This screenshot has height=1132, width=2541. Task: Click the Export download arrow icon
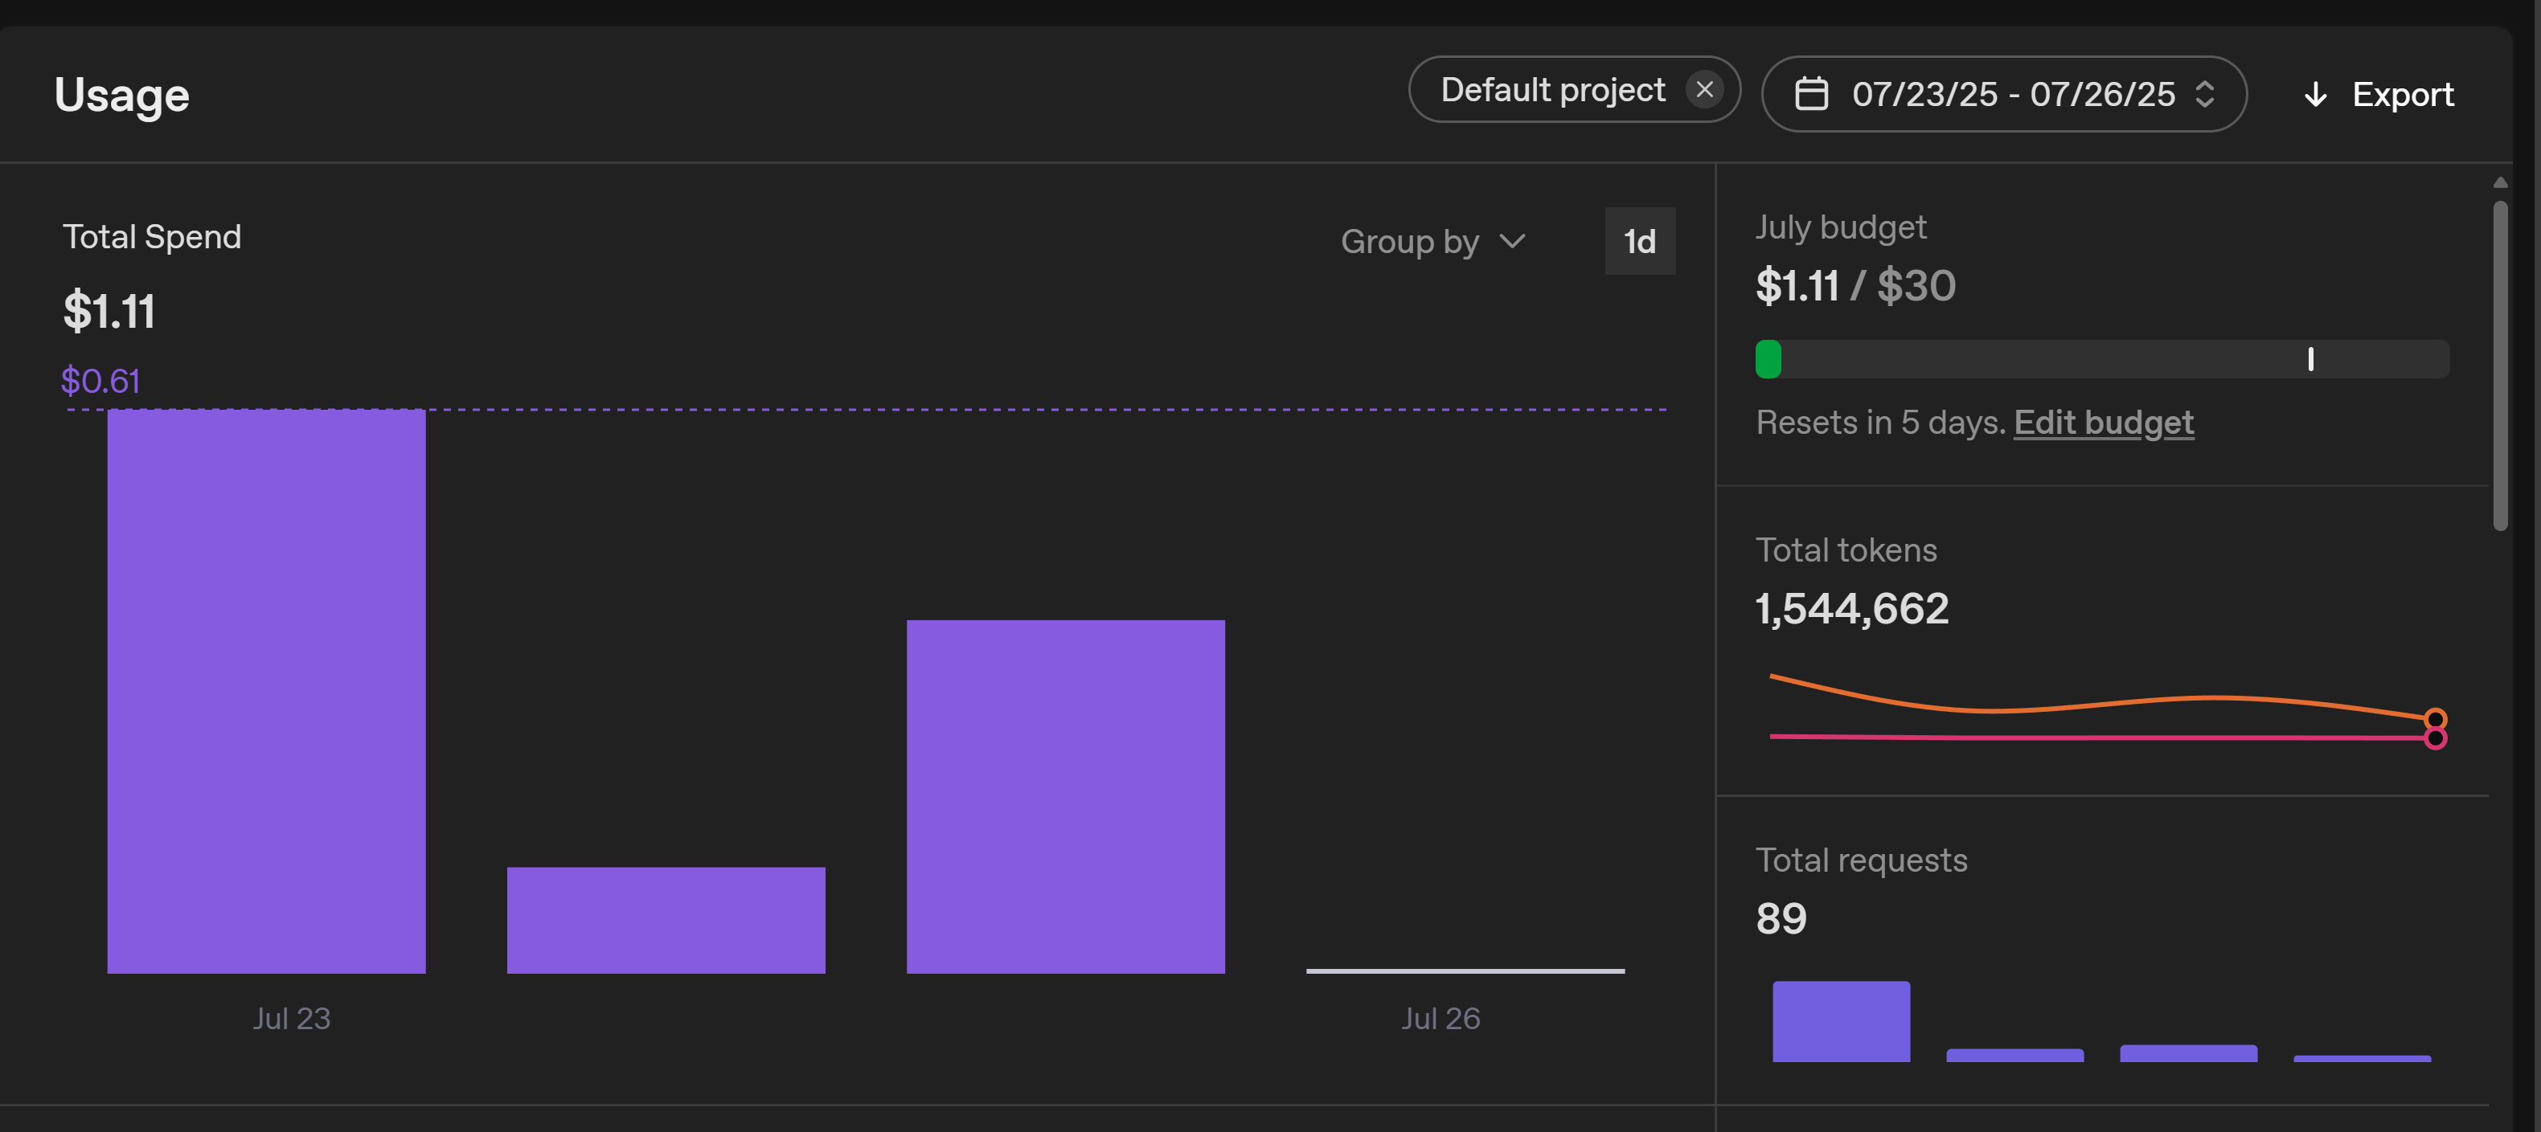pos(2315,95)
